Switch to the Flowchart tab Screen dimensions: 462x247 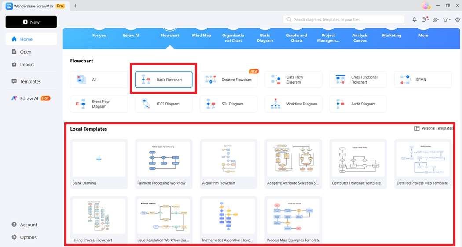170,35
